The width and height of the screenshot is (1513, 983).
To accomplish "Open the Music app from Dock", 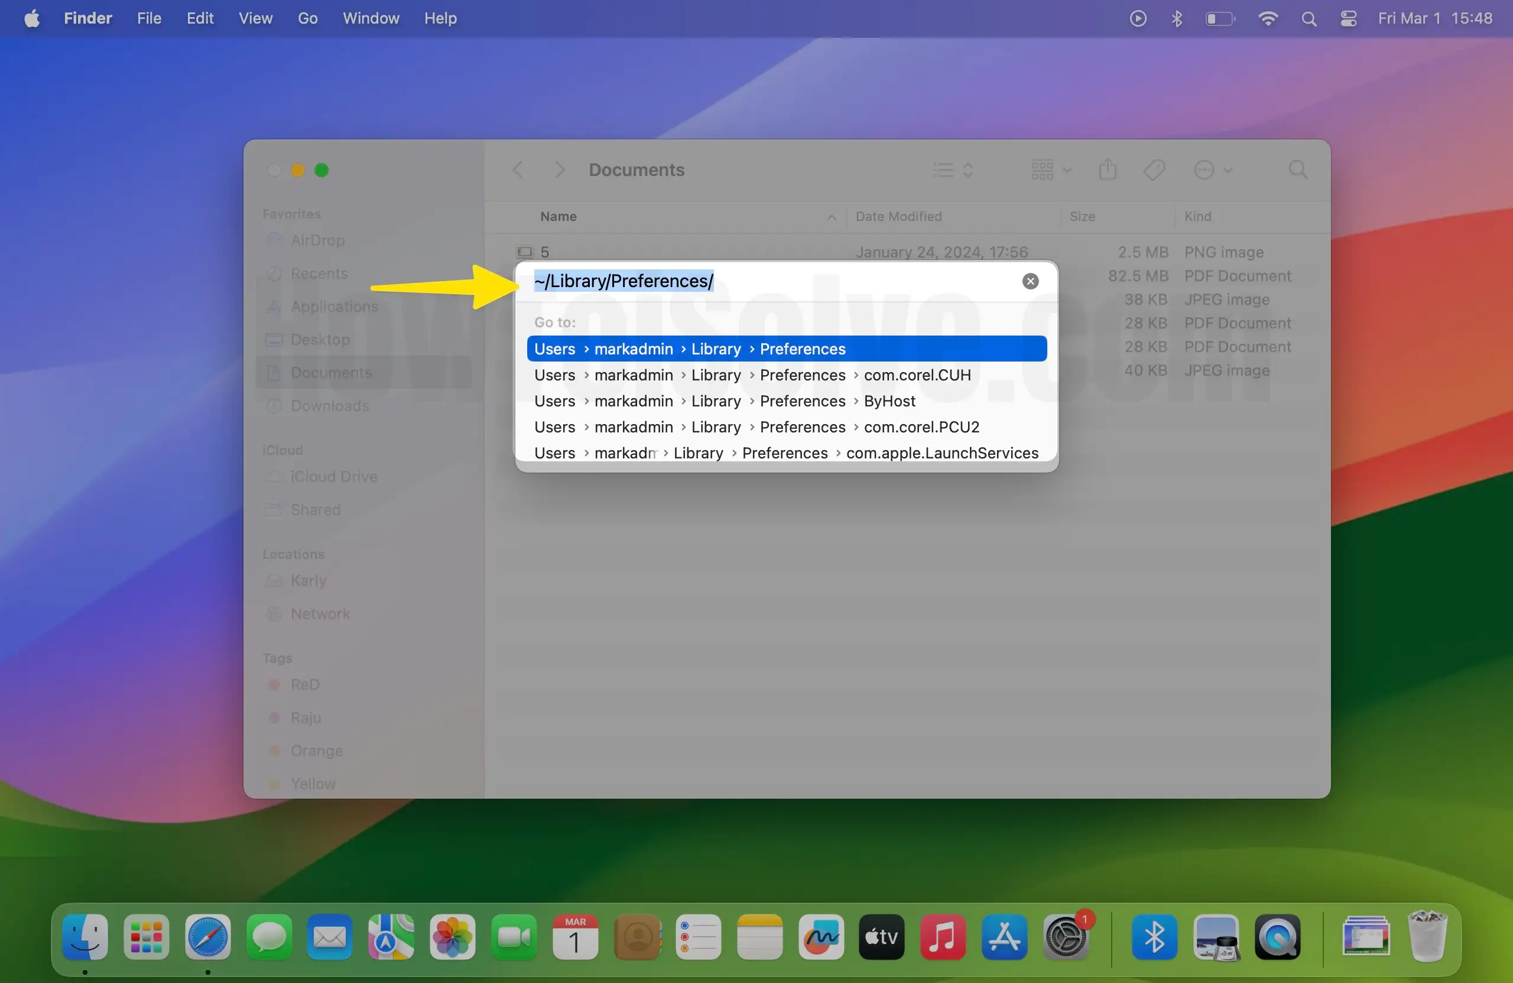I will point(943,936).
